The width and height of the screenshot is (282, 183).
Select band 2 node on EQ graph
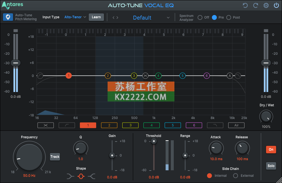point(108,76)
